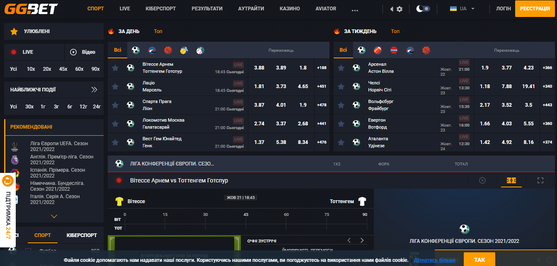Open the support headset chat icon
Screen dimensions: 557x266
[x=7, y=181]
